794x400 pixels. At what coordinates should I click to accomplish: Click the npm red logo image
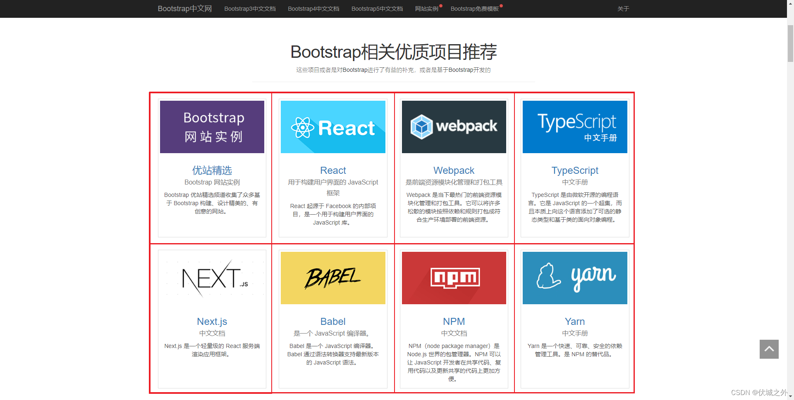(x=454, y=278)
